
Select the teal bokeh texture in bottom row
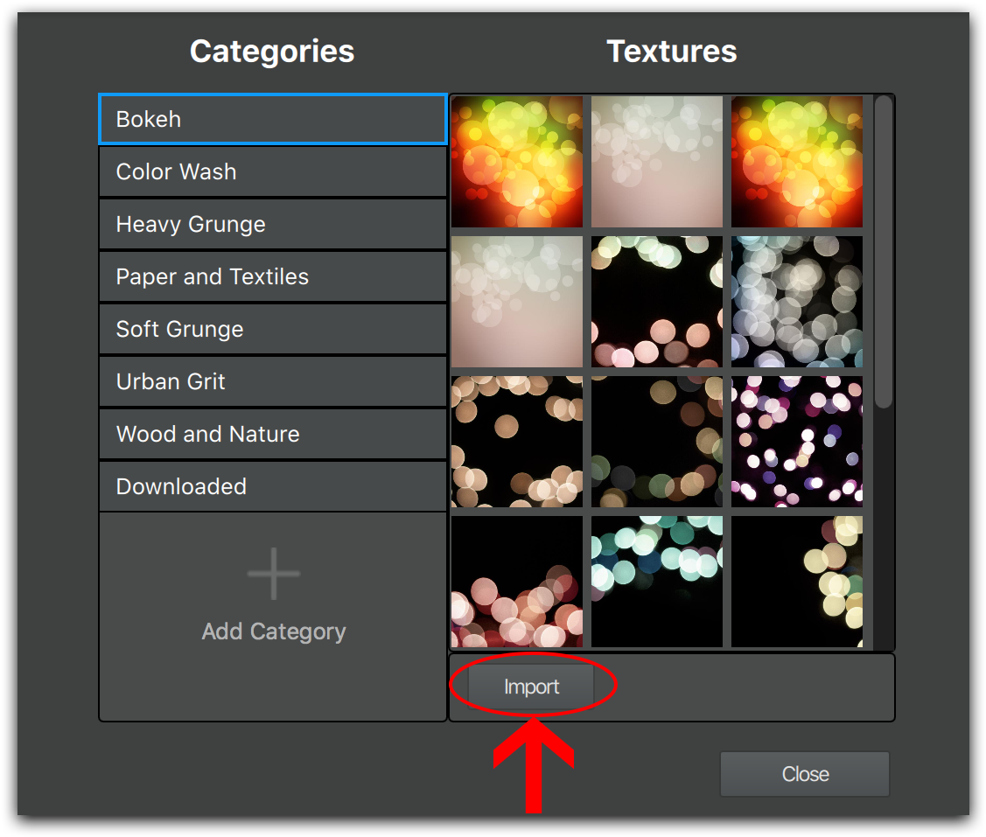coord(656,582)
